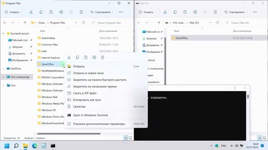
Task: Click Rename icon in Files (D:) toolbar
Action: [x=195, y=12]
